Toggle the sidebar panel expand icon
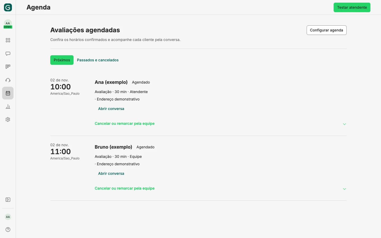Viewport: 381px width, 238px height. coord(8,200)
